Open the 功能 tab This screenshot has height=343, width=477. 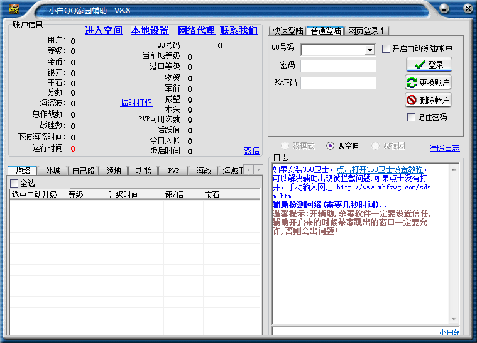click(143, 171)
